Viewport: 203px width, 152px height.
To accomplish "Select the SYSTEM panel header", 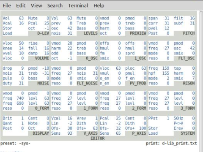I will click(188, 133).
